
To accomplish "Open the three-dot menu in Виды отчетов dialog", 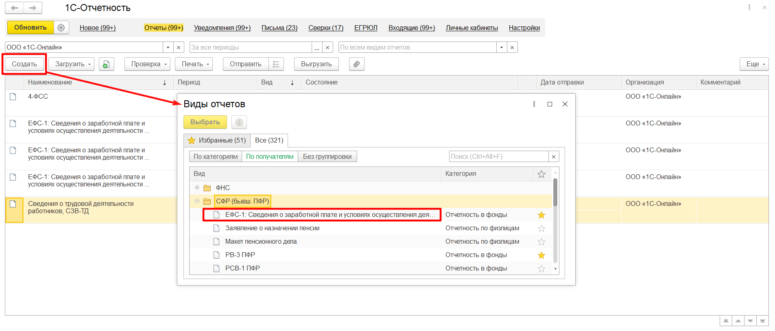I will [534, 104].
